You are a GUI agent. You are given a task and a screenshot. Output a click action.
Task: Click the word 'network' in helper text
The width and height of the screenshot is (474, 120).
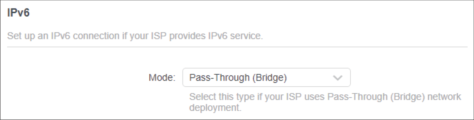[445, 97]
